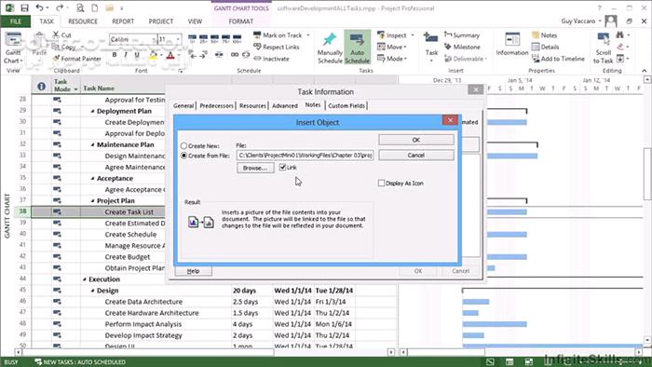
Task: Insert a Summary task
Action: click(x=462, y=35)
